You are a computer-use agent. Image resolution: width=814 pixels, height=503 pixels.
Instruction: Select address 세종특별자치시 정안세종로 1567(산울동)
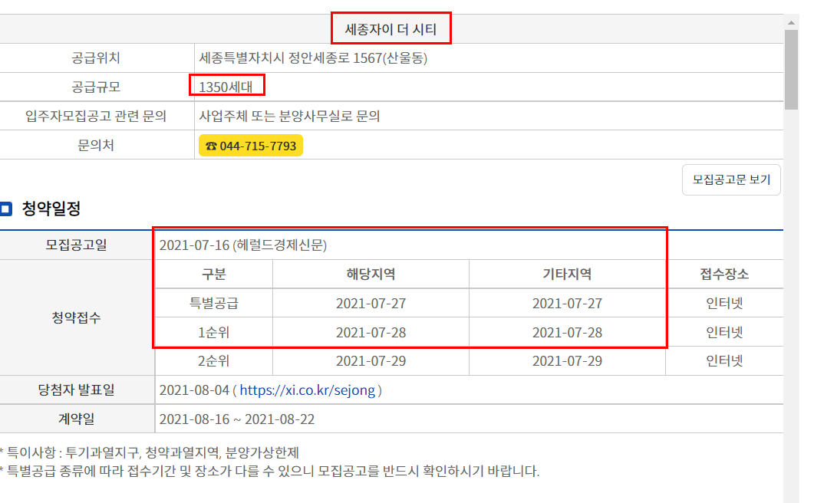tap(313, 58)
